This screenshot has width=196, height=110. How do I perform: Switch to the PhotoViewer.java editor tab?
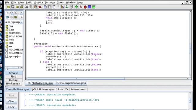(40, 83)
